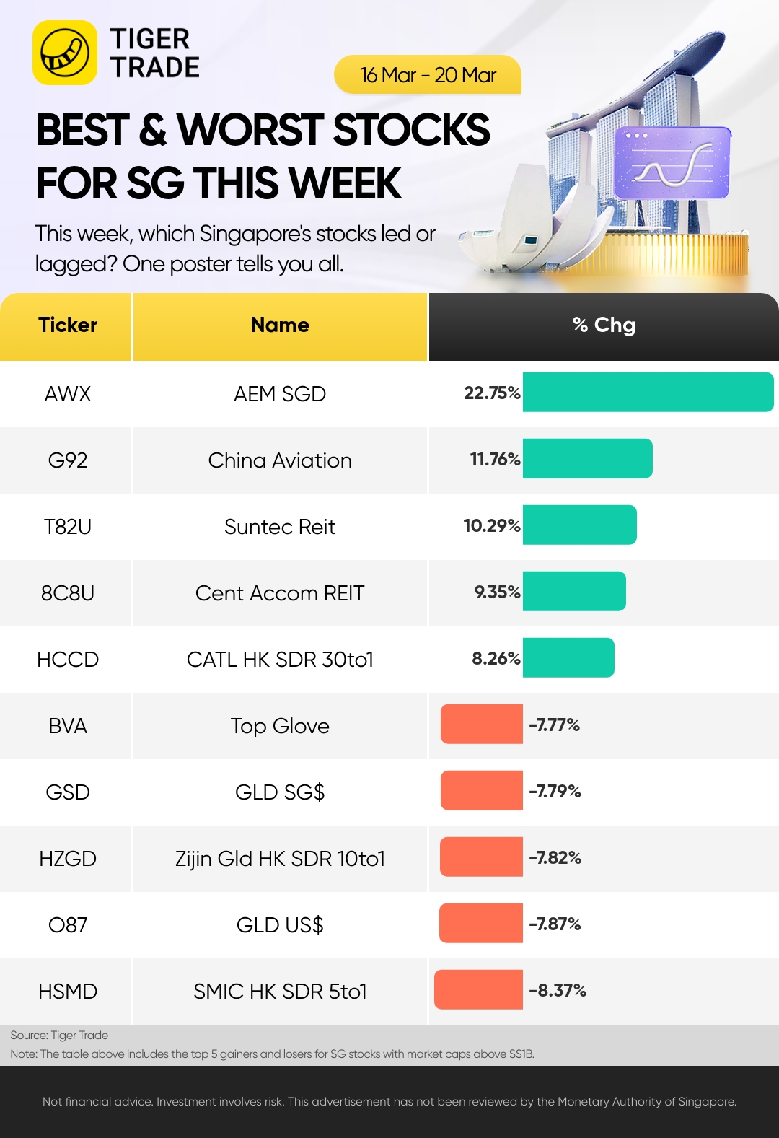Screen dimensions: 779x1138
Task: Click the green 22.75% bar for AEM SGD
Action: (x=648, y=392)
